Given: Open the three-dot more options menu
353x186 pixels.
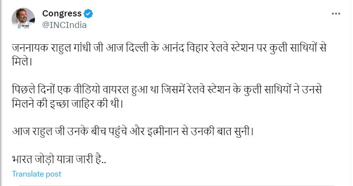Looking at the screenshot, I should 336,14.
